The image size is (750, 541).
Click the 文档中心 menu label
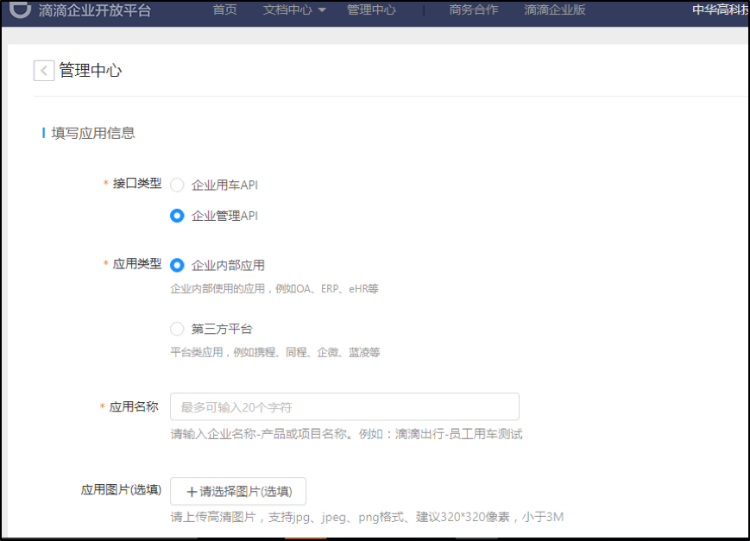pos(287,9)
